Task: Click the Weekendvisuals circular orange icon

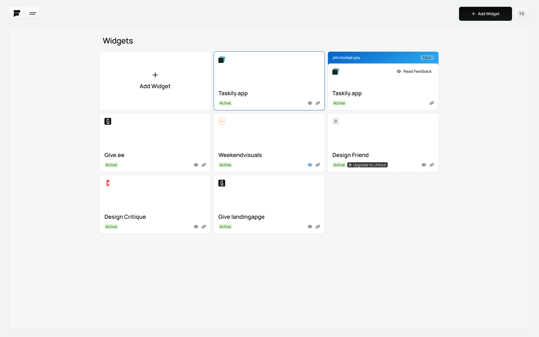Action: (222, 121)
